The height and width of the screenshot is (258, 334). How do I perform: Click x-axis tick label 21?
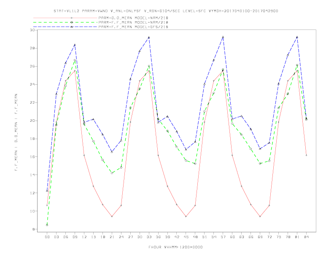coord(112,237)
